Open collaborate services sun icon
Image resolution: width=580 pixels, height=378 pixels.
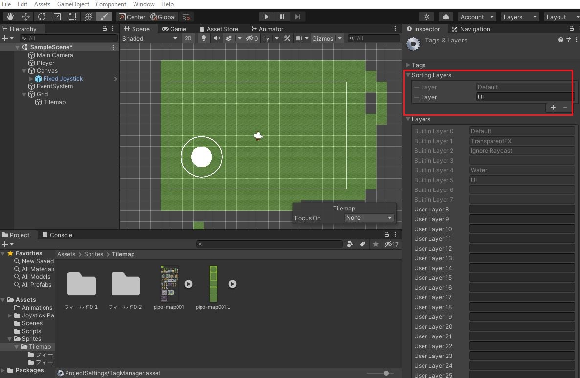point(426,17)
